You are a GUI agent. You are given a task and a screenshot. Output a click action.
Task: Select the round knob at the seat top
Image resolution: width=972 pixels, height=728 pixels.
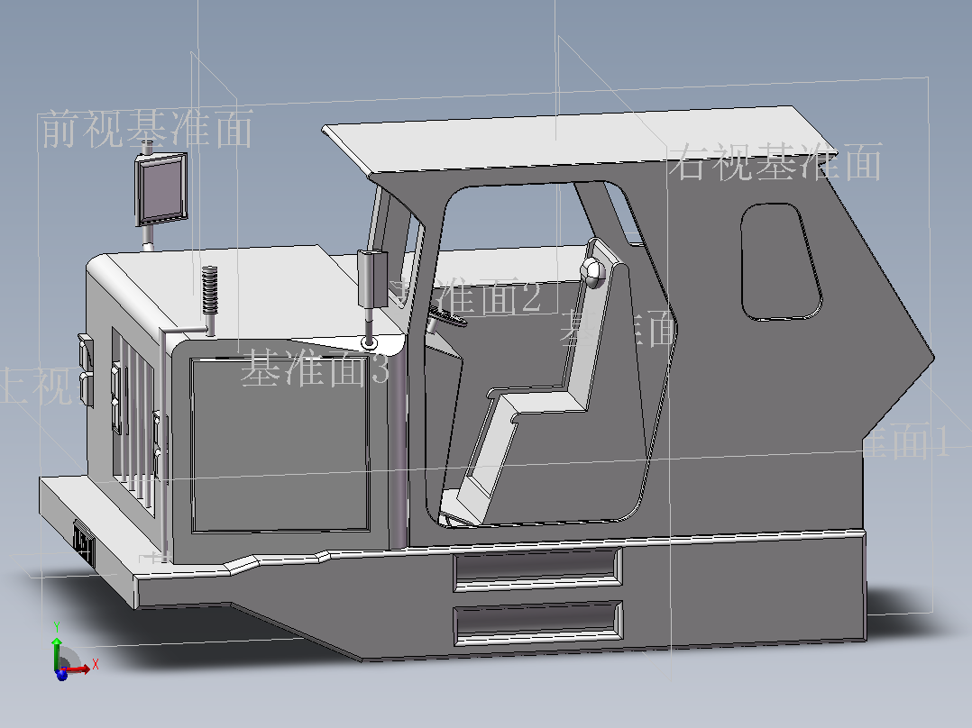592,271
